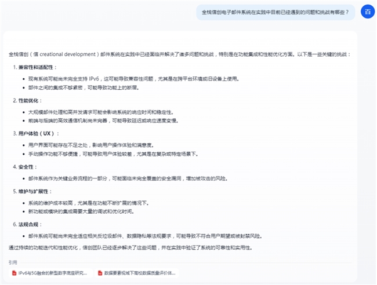The image size is (377, 285).
Task: Click the bullet about 用户界面可能存在不足之处
Action: point(91,145)
